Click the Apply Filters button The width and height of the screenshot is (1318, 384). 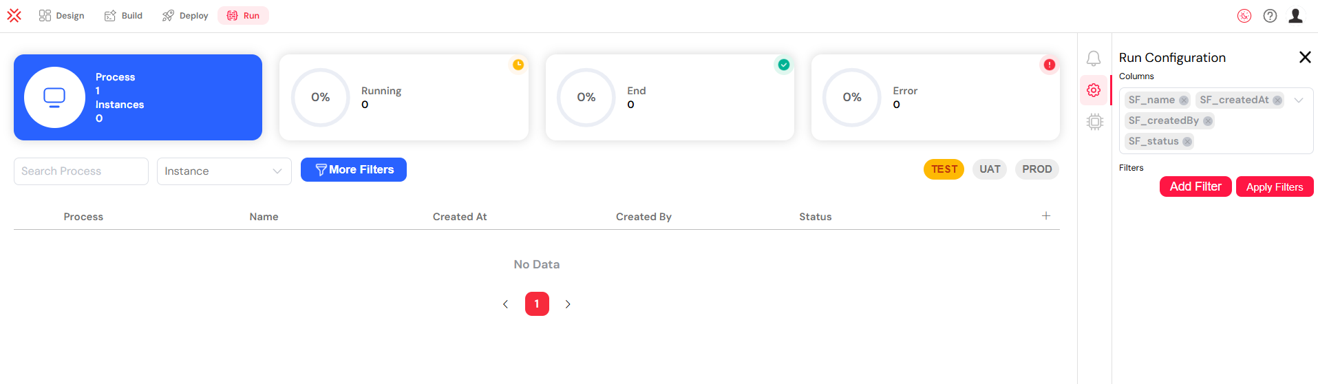pos(1275,186)
